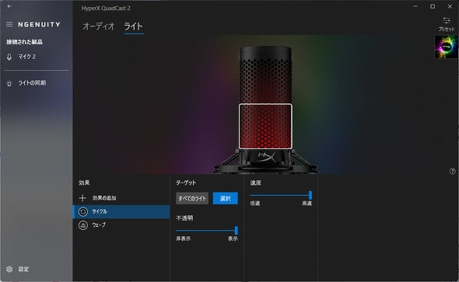Open 設定 sidebar entry
Viewport: 459px width, 282px height.
pyautogui.click(x=37, y=269)
